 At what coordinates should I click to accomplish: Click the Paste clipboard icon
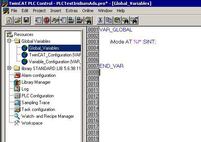[117, 20]
